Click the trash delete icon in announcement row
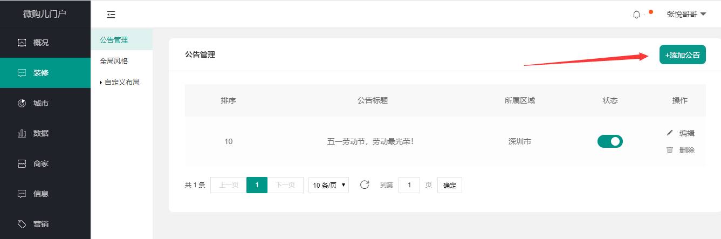This screenshot has width=721, height=239. [x=670, y=150]
